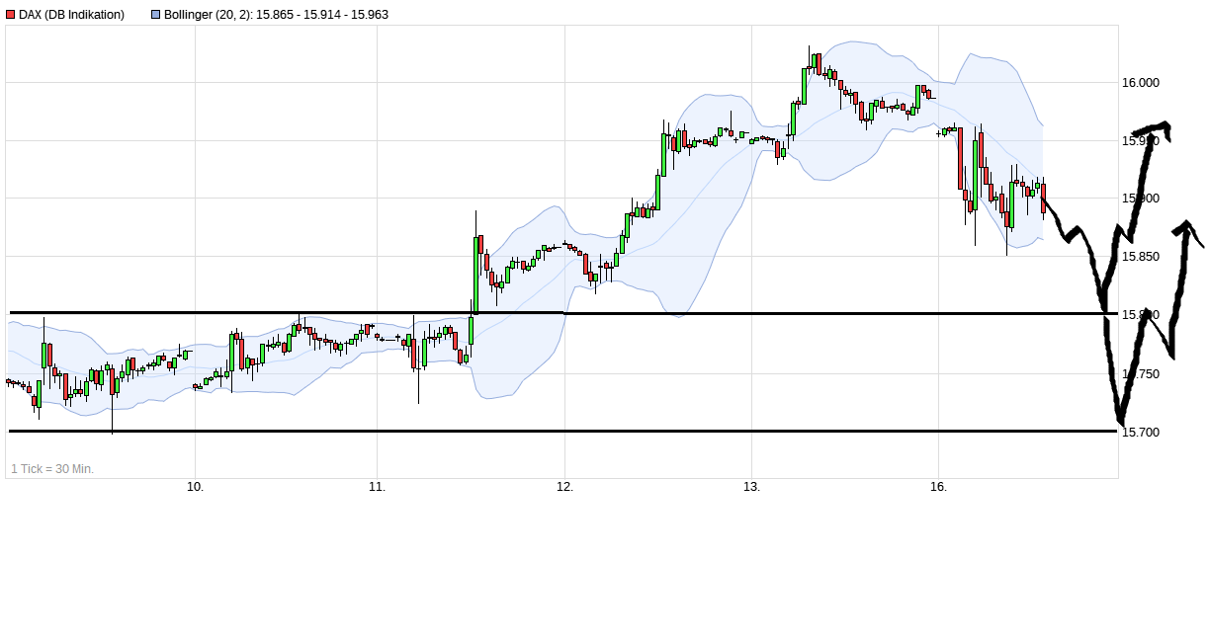Viewport: 1208px width, 640px height.
Task: Select the "12." date axis label
Action: tap(564, 487)
